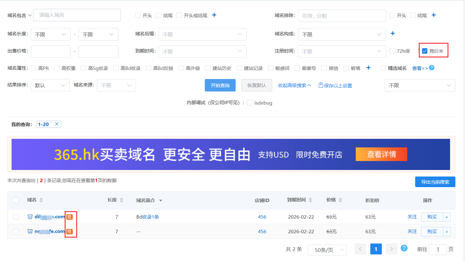Expand the 结果排序 默认 dropdown
Viewport: 465px width, 262px height.
[50, 85]
